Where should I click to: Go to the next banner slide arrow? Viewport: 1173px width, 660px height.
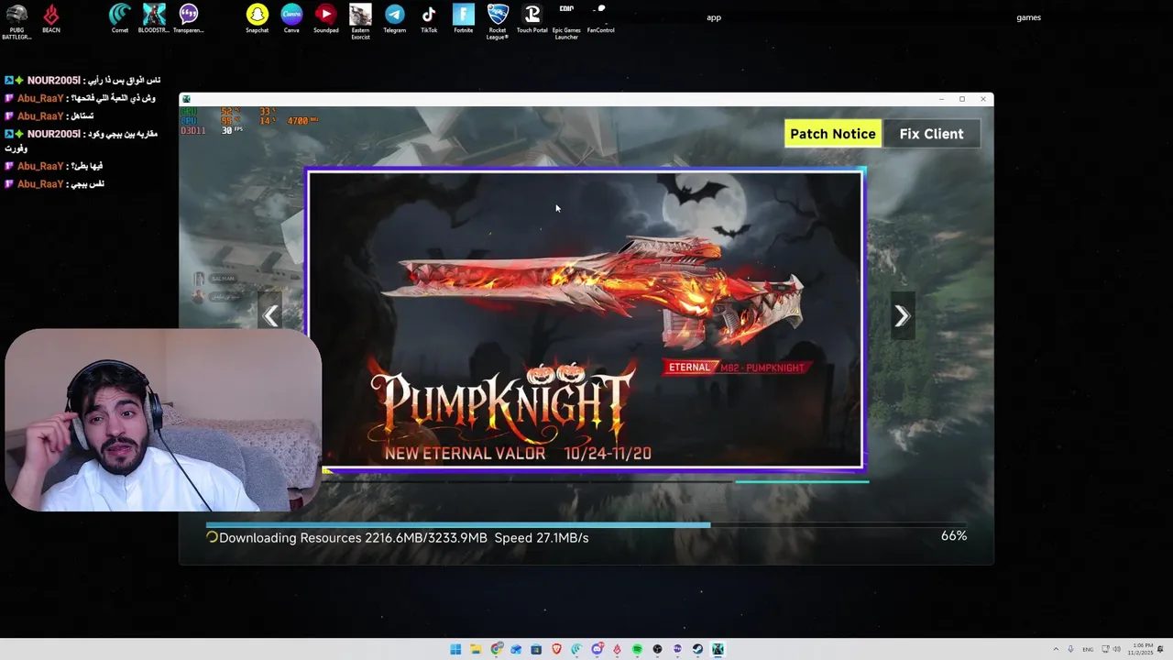[902, 316]
